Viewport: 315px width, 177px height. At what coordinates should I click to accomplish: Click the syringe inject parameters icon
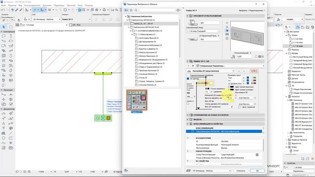pos(21,10)
